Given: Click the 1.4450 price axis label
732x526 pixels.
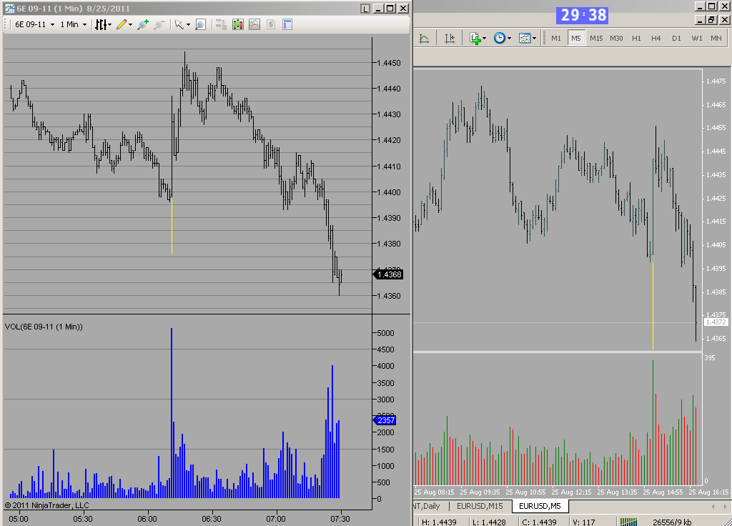Looking at the screenshot, I should pos(388,63).
